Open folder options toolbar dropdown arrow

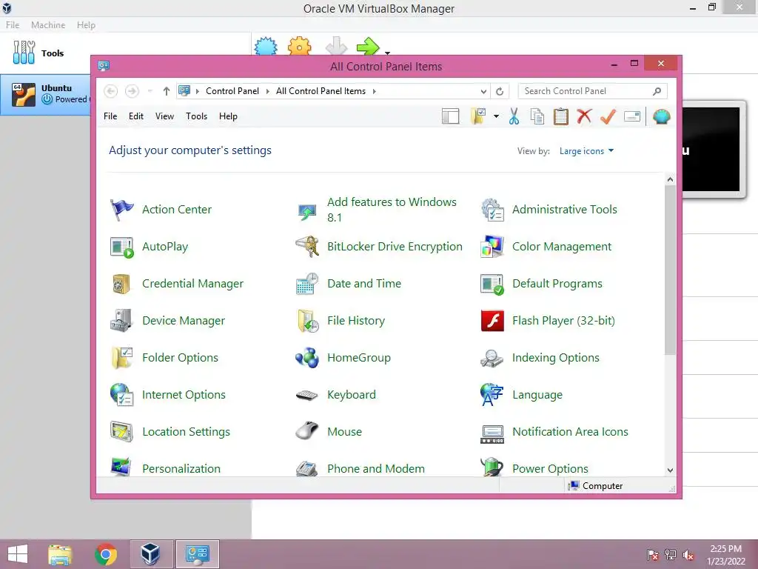497,116
